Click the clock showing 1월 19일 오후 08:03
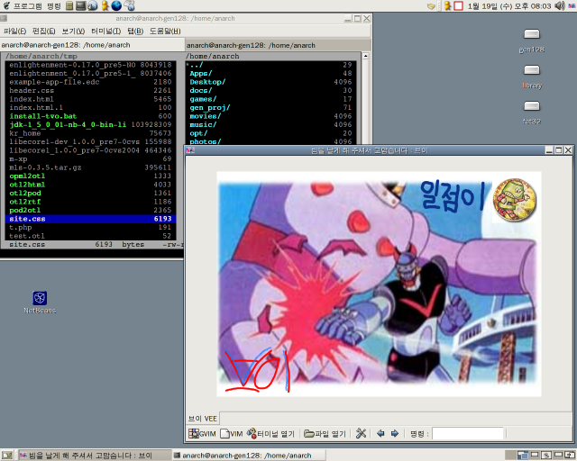The image size is (577, 461). click(509, 6)
